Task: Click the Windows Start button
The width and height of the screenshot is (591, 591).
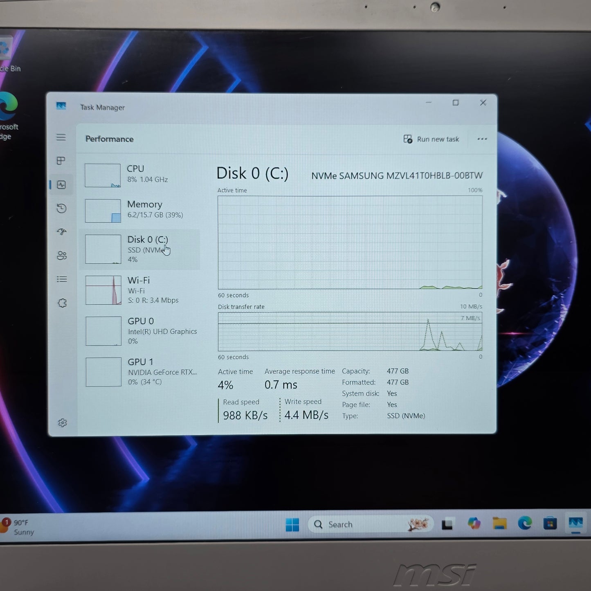Action: (292, 524)
